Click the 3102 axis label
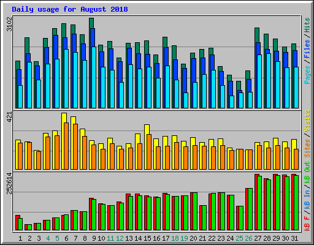 coord(9,24)
